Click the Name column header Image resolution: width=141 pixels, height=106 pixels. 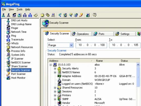(106, 61)
